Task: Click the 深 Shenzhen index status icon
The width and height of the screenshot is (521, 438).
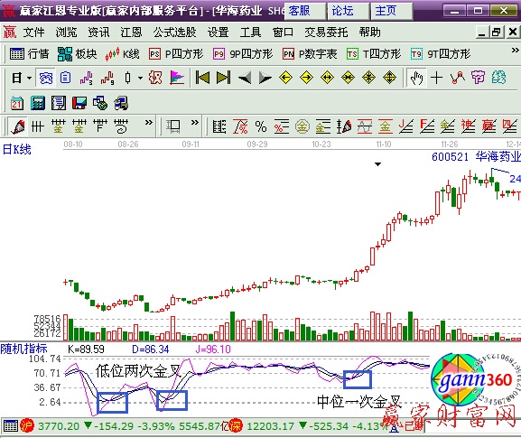Action: click(236, 425)
